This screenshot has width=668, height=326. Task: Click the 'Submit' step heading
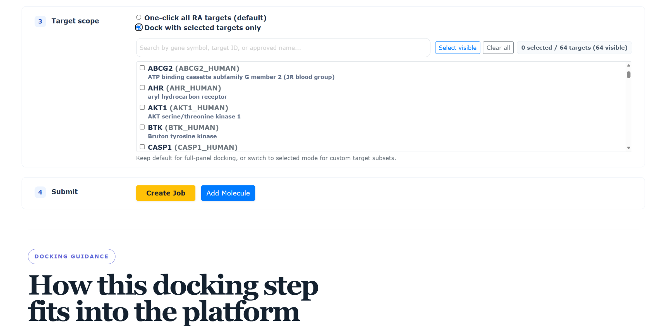[65, 192]
